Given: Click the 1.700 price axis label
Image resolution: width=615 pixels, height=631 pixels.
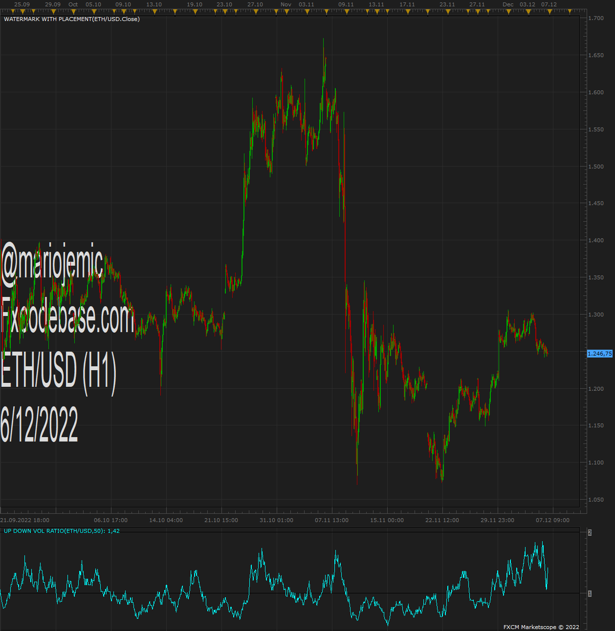Looking at the screenshot, I should [x=596, y=18].
